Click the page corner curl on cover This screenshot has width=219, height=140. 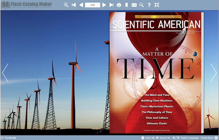point(184,30)
